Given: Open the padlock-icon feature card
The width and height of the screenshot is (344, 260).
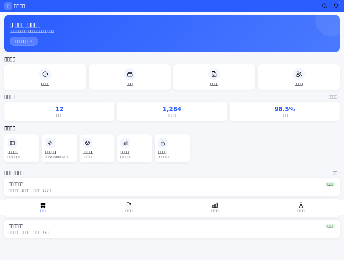Looking at the screenshot, I should [x=172, y=148].
